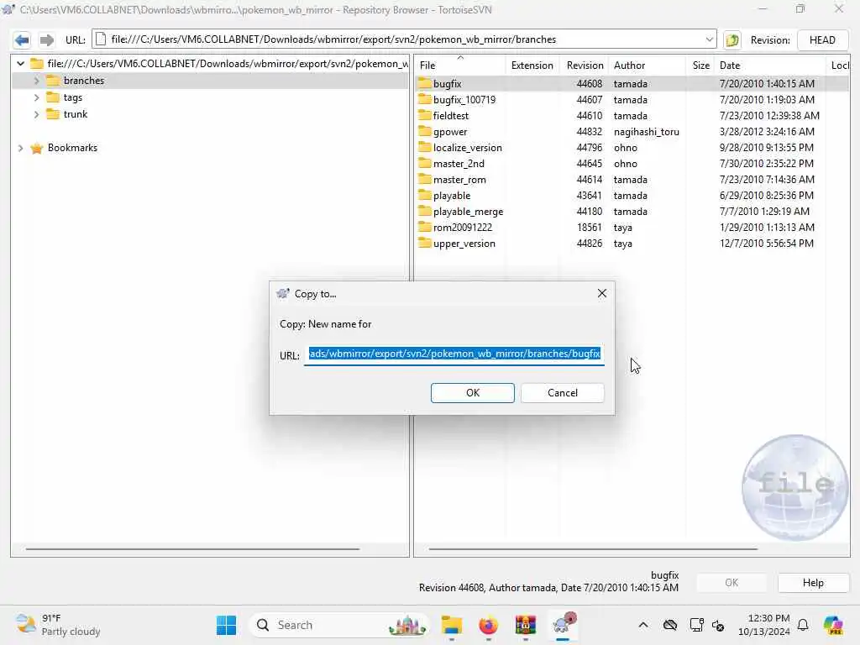
Task: Close the Copy to dialog with X
Action: (601, 293)
